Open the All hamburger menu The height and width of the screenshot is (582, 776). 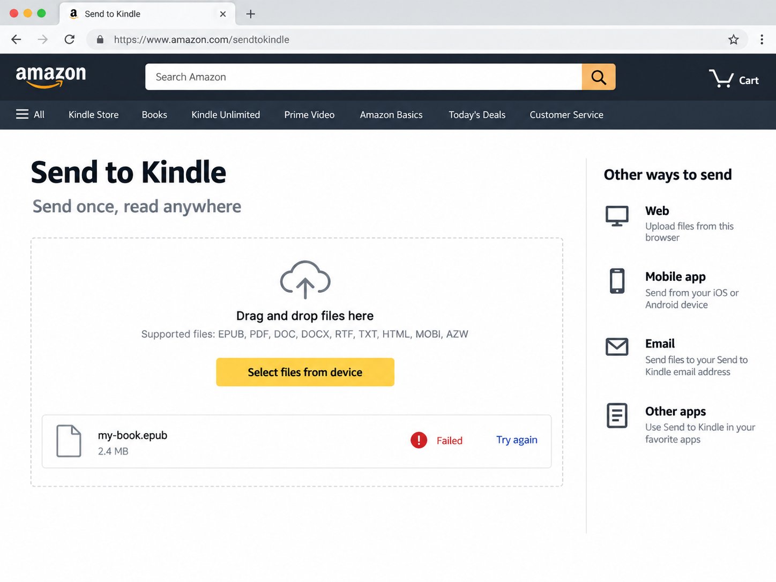tap(30, 114)
